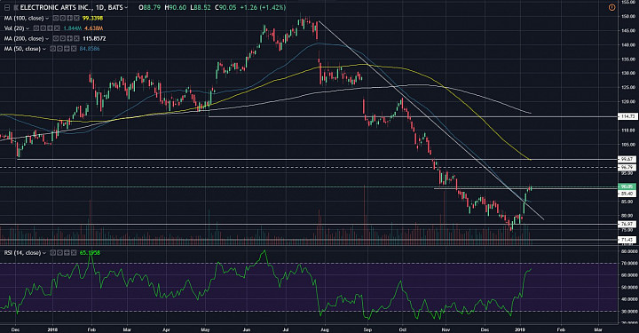Hide Vol (20) using its eye icon
This screenshot has width=639, height=333.
click(x=36, y=28)
